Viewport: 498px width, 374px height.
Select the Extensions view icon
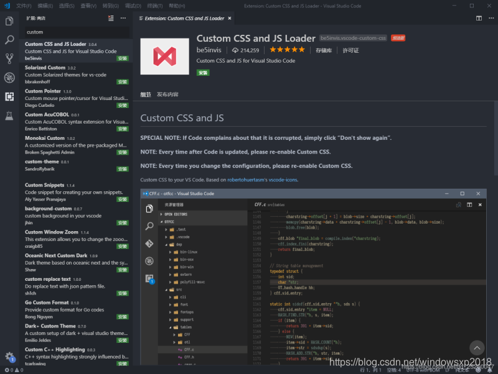click(9, 96)
